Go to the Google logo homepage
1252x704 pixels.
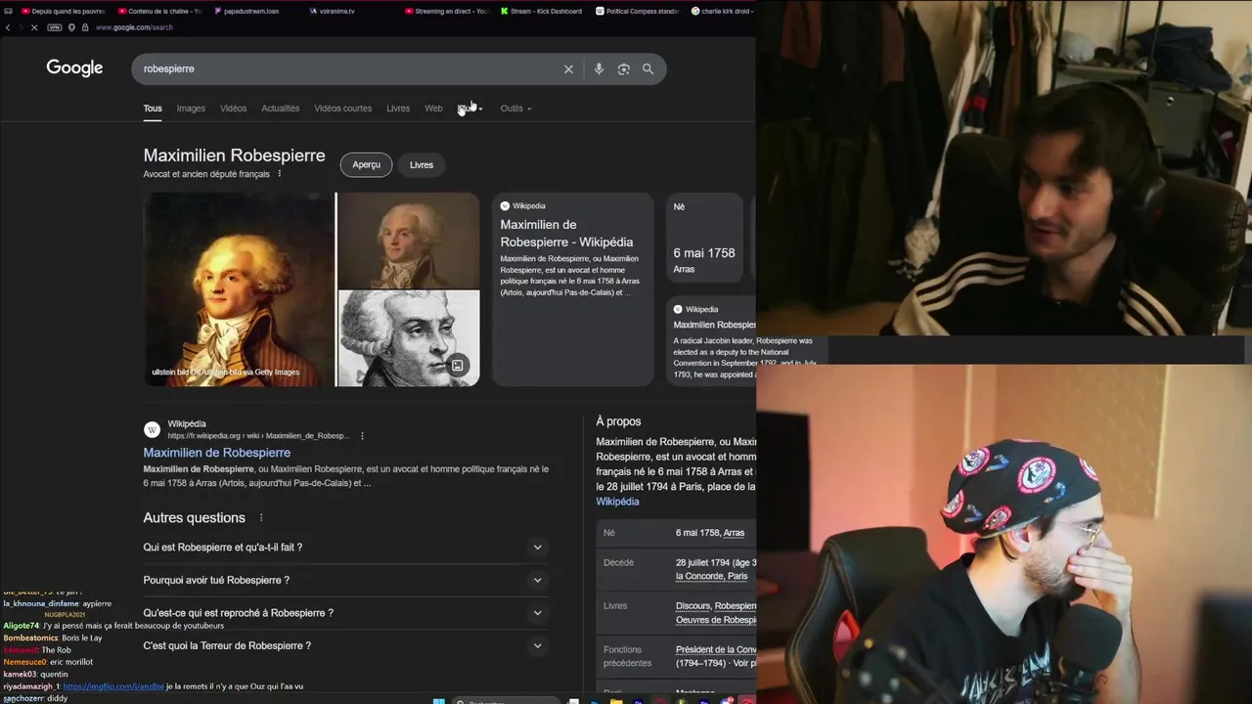tap(74, 68)
